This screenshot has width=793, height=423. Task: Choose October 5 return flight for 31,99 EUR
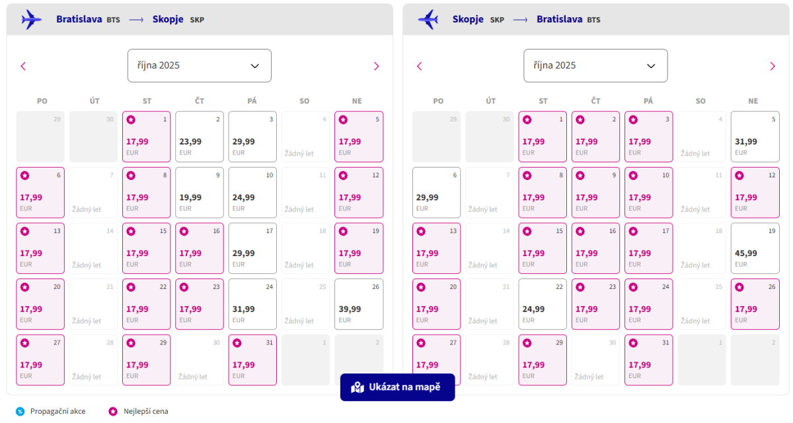click(x=755, y=137)
